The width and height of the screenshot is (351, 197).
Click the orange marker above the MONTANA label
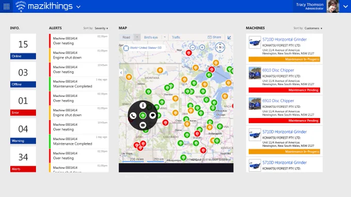pyautogui.click(x=160, y=71)
